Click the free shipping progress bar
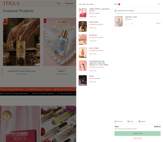Screen dimensions: 163x142 pyautogui.click(x=137, y=13)
